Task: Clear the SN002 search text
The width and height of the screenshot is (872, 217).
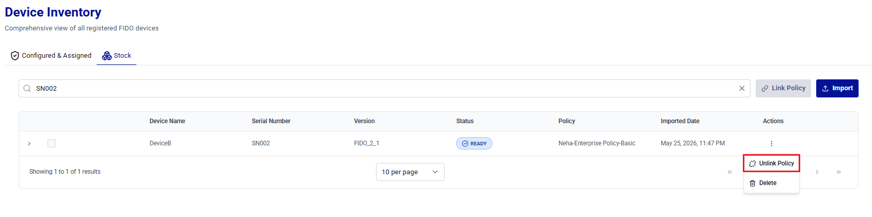Action: (742, 89)
